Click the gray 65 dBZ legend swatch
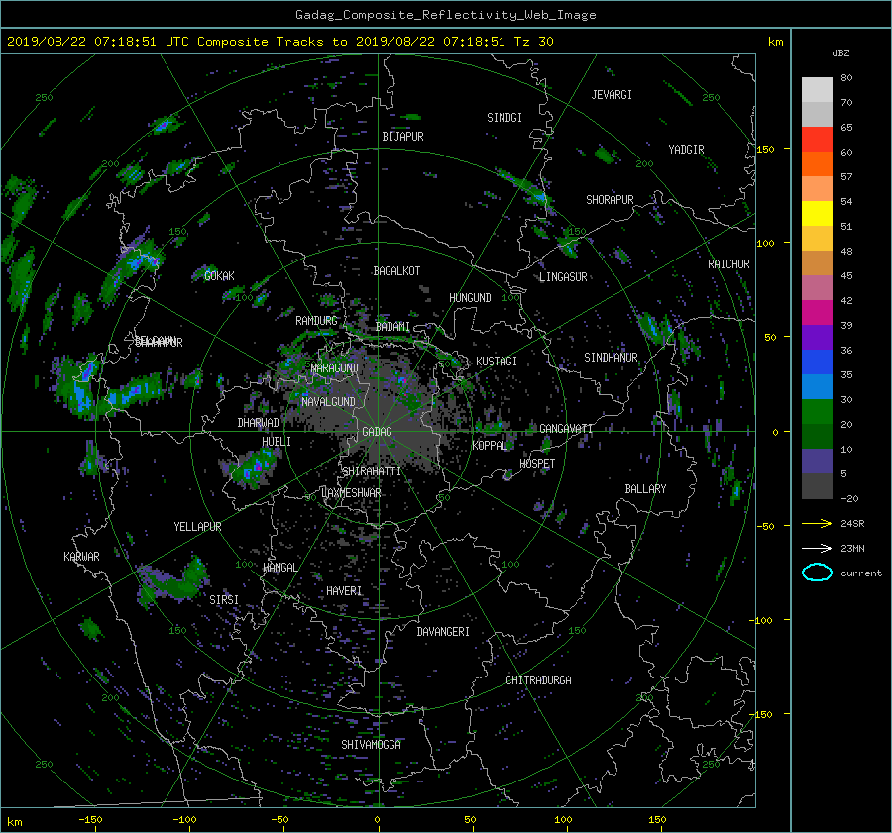This screenshot has width=892, height=833. 817,114
